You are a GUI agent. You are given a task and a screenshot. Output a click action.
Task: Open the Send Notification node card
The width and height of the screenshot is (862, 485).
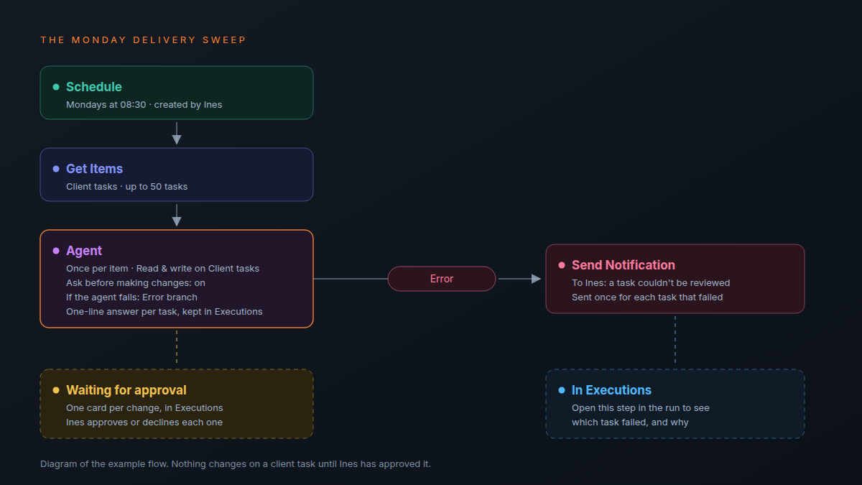tap(675, 279)
